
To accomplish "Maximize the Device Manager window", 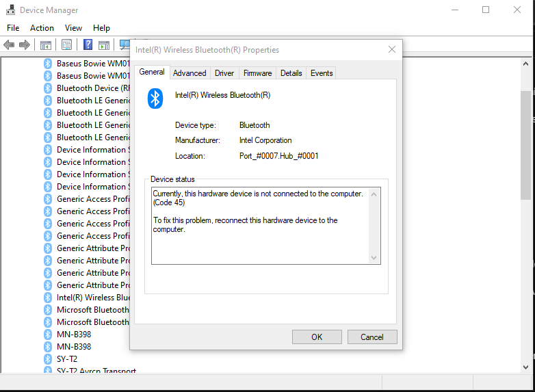I will pyautogui.click(x=486, y=10).
